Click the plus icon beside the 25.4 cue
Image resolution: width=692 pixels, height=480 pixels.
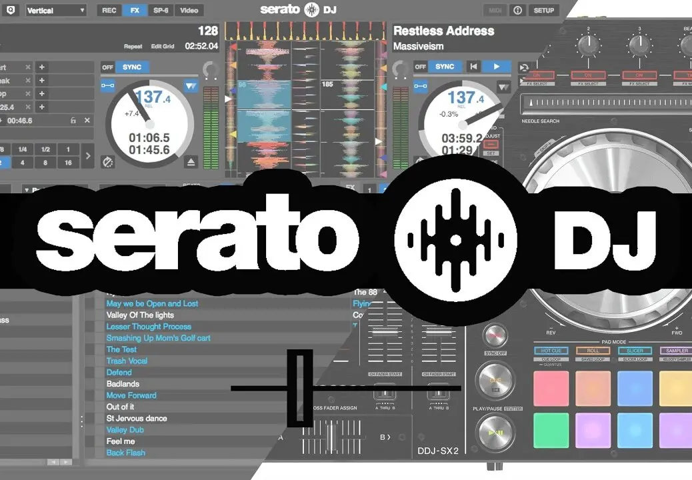[x=42, y=107]
